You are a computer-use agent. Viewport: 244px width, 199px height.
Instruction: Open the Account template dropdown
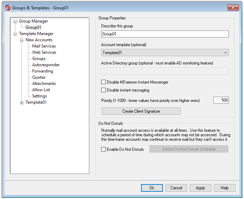pyautogui.click(x=165, y=53)
